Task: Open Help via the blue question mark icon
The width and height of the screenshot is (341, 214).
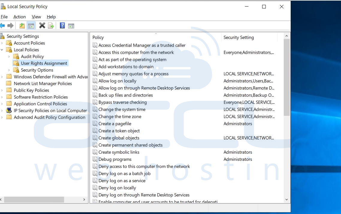Action: (x=62, y=26)
